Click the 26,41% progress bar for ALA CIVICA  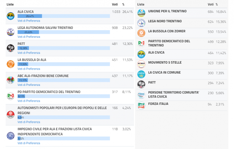coord(30,16)
